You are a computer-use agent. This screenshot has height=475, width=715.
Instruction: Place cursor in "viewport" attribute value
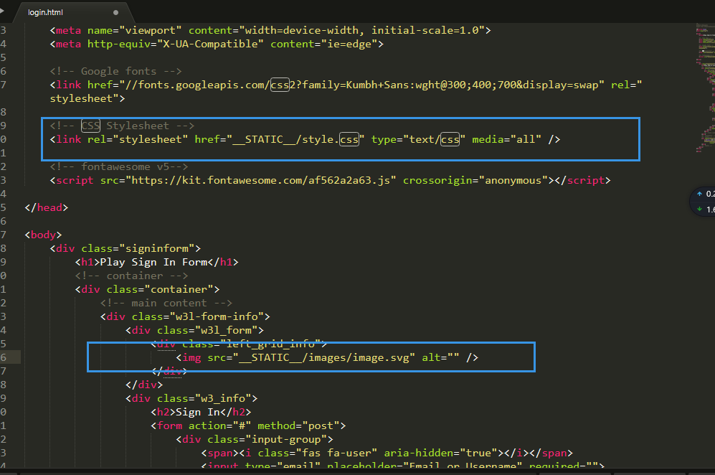[x=150, y=31]
